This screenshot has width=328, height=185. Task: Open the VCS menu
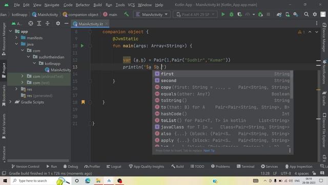(131, 5)
